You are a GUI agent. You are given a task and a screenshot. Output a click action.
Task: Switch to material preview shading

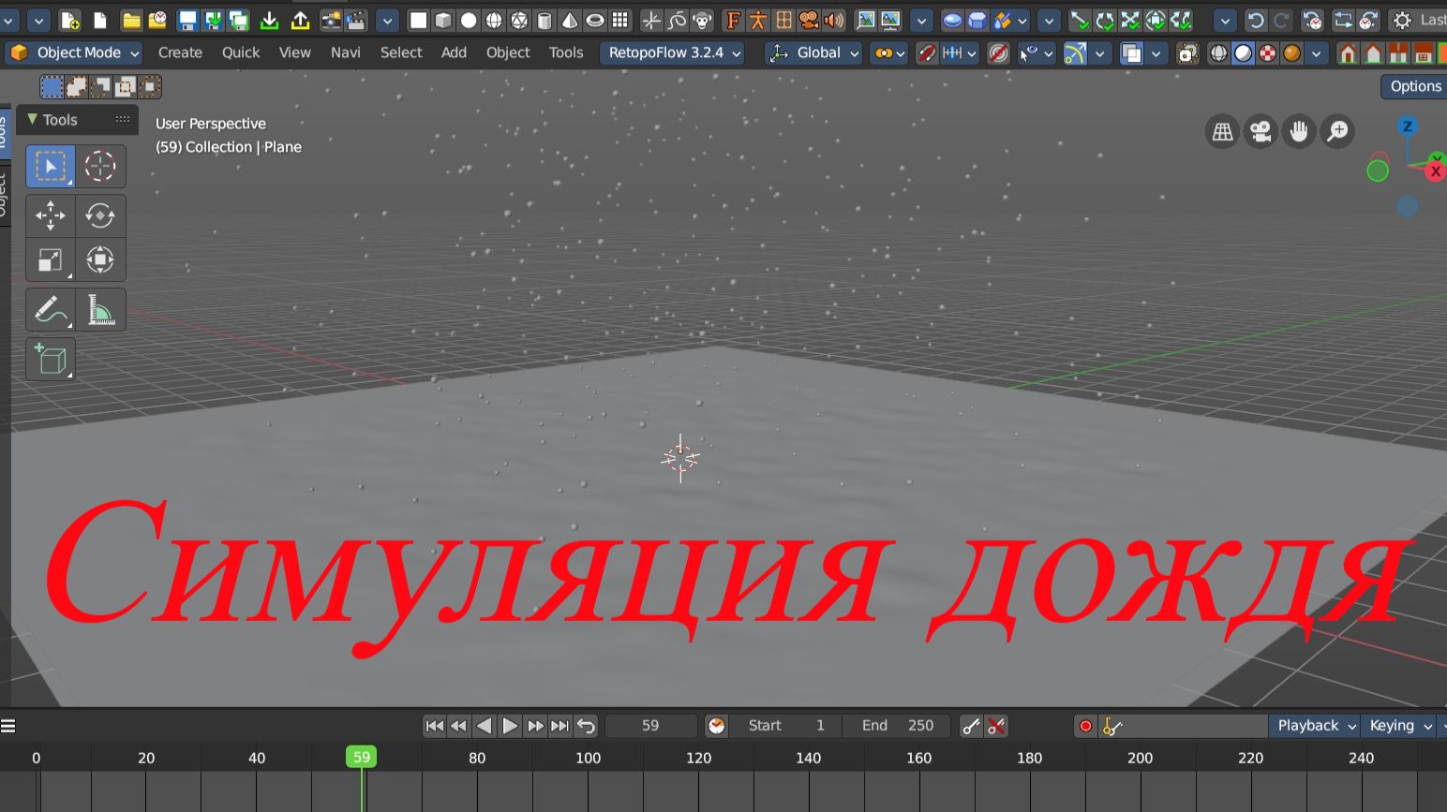coord(1268,53)
